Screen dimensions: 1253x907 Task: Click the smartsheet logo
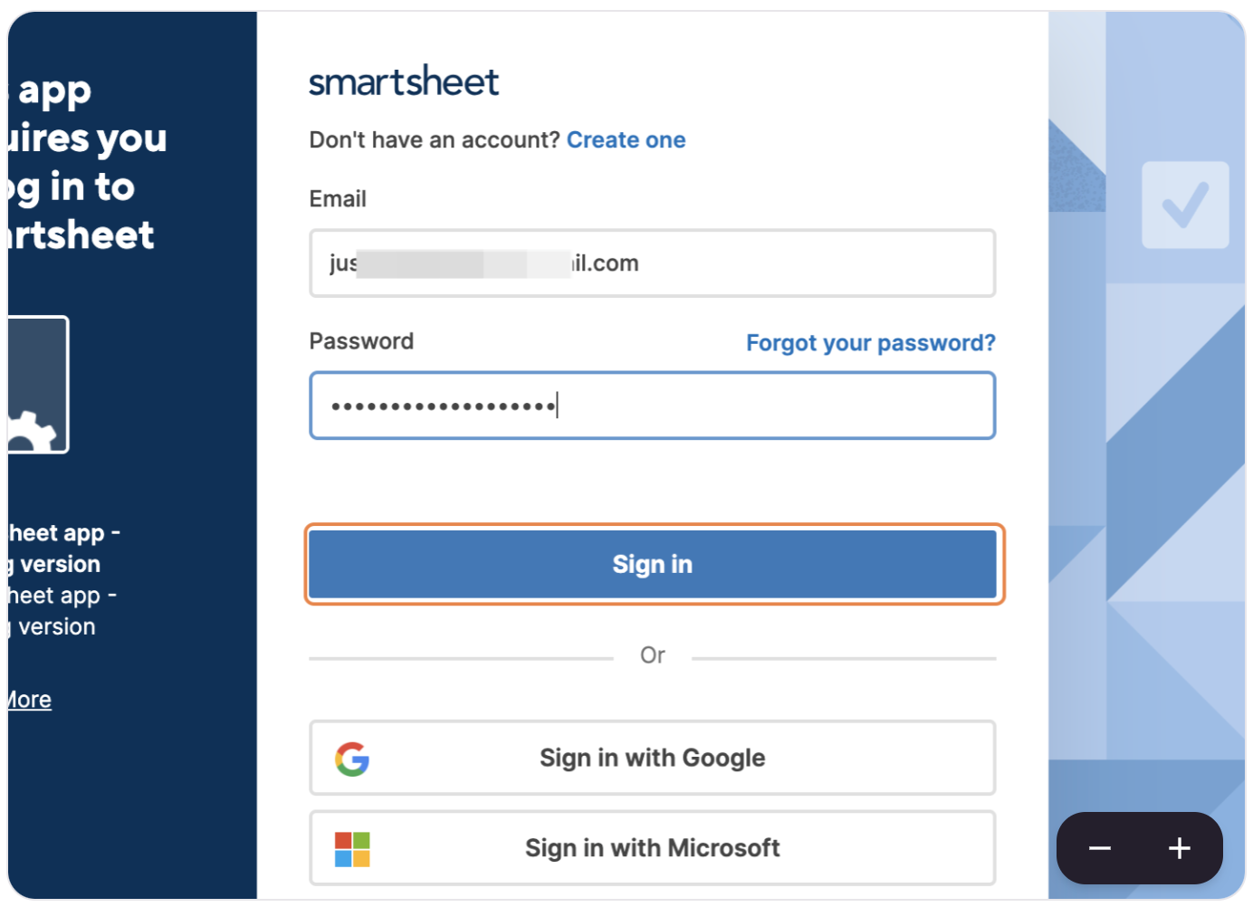coord(404,81)
